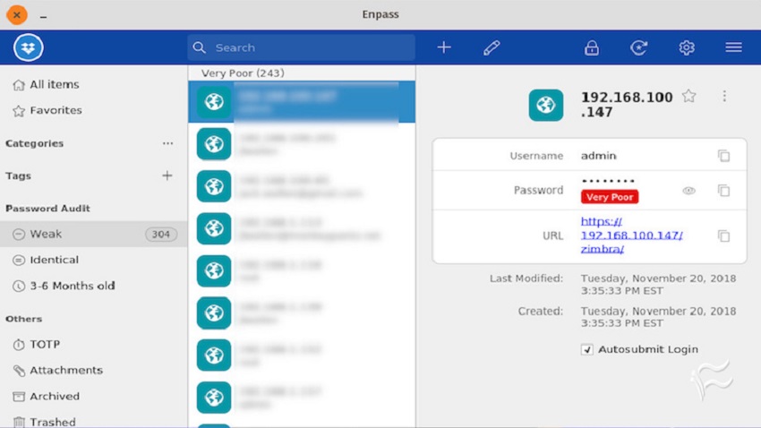Click the 304 weak count badge
The height and width of the screenshot is (428, 761).
coord(160,235)
